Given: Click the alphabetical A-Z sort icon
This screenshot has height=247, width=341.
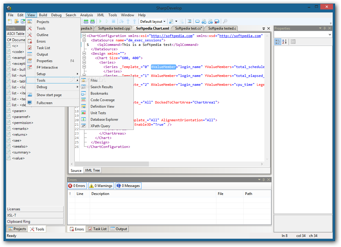Looking at the screenshot, I should tap(284, 42).
